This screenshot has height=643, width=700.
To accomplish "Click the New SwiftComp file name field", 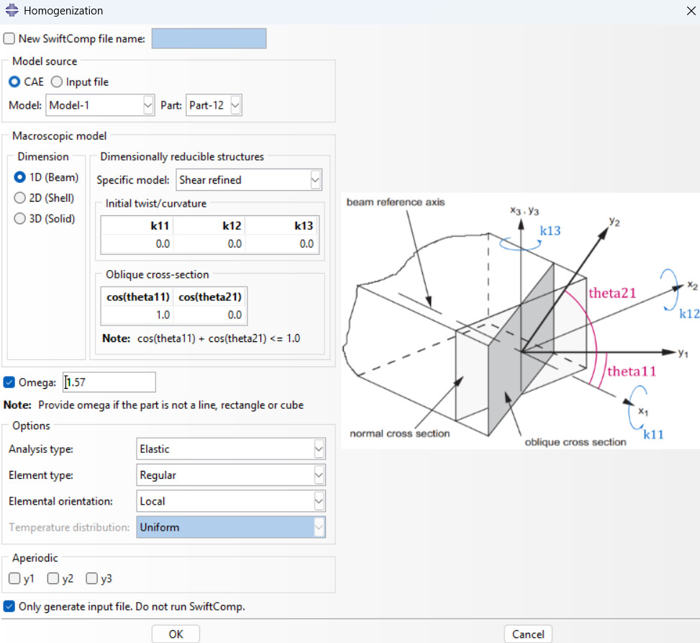I will pos(209,39).
